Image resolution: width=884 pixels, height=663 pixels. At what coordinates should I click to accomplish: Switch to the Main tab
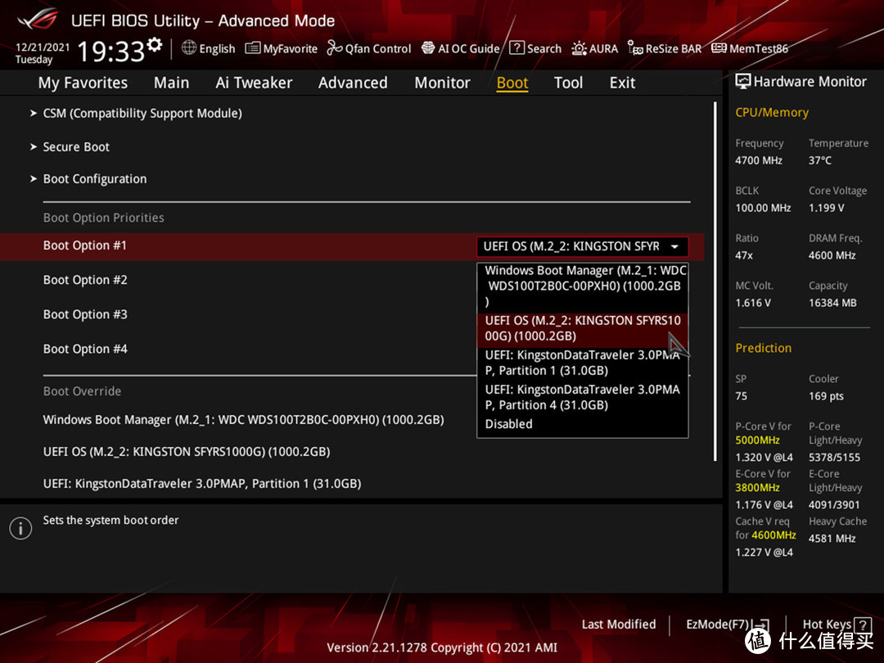pyautogui.click(x=171, y=83)
